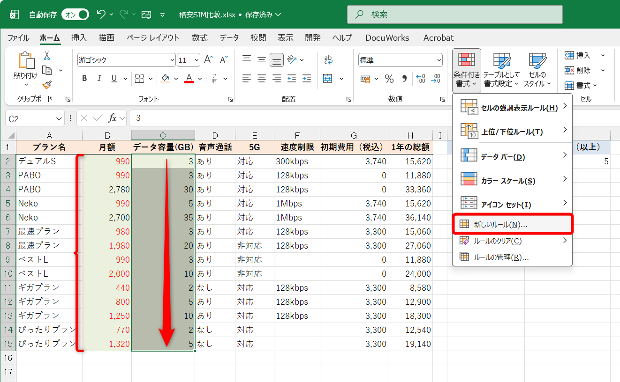The width and height of the screenshot is (620, 382).
Task: Open the 標準 number format dropdown
Action: (438, 60)
